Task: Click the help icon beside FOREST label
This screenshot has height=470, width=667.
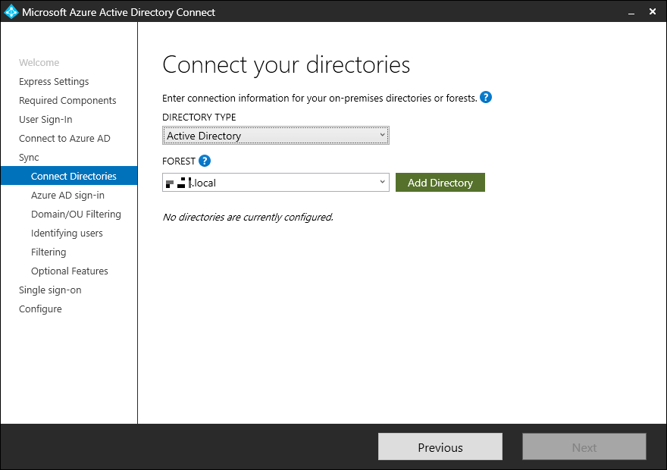Action: coord(205,161)
